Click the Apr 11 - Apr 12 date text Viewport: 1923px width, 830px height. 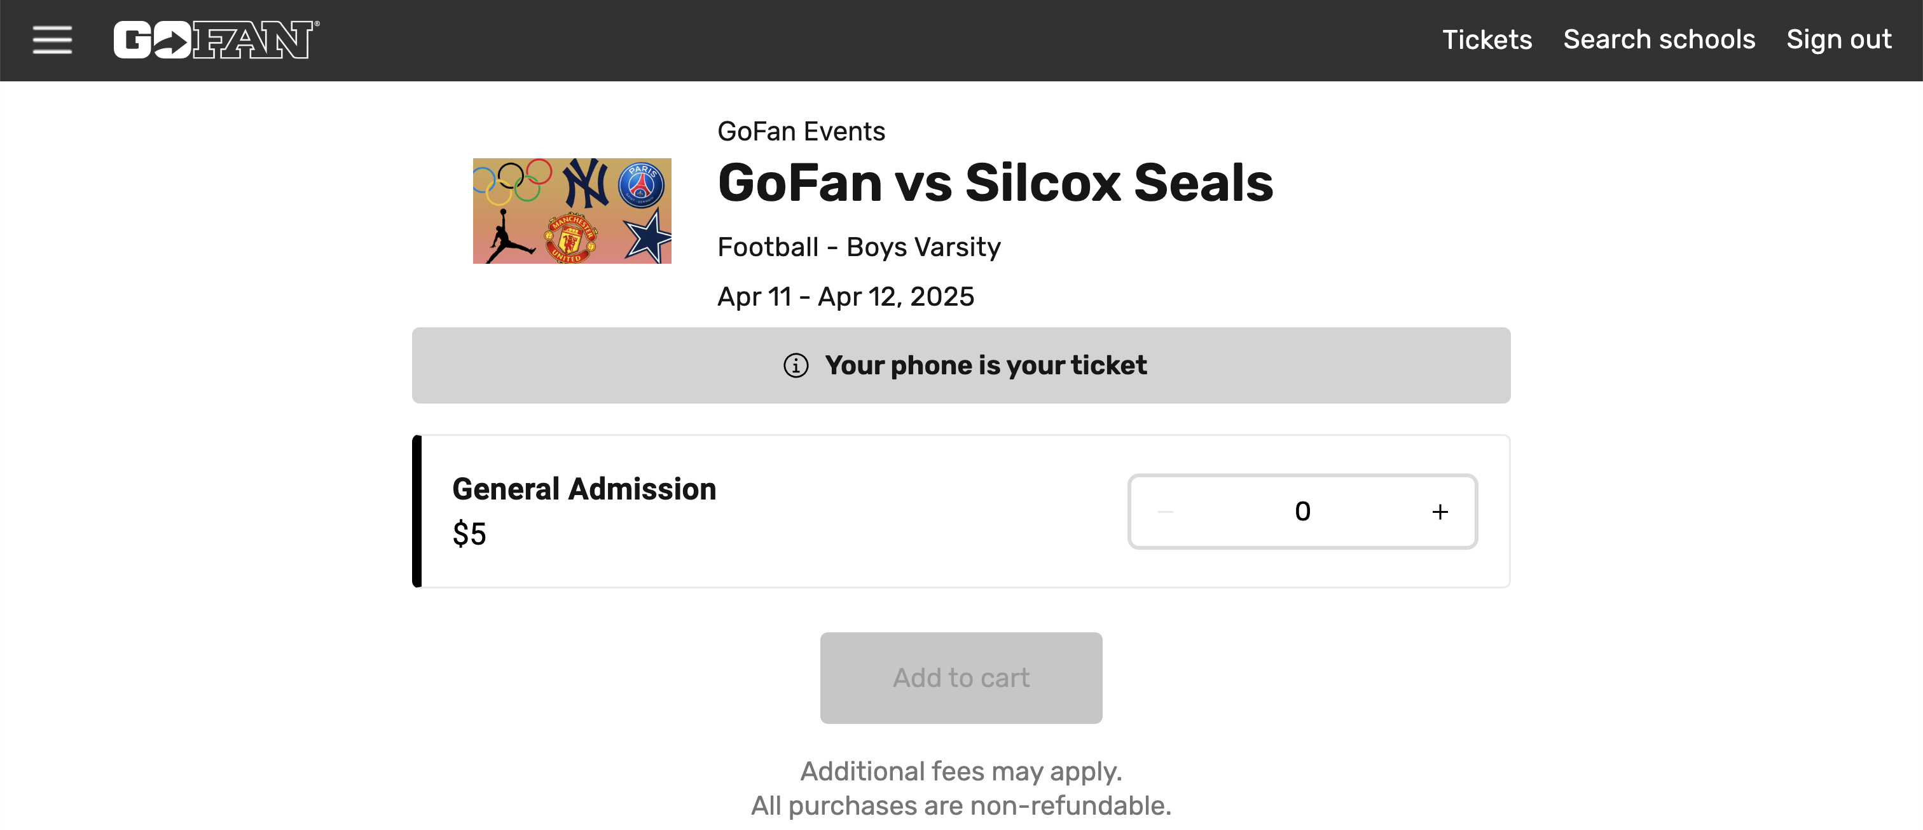click(x=846, y=296)
